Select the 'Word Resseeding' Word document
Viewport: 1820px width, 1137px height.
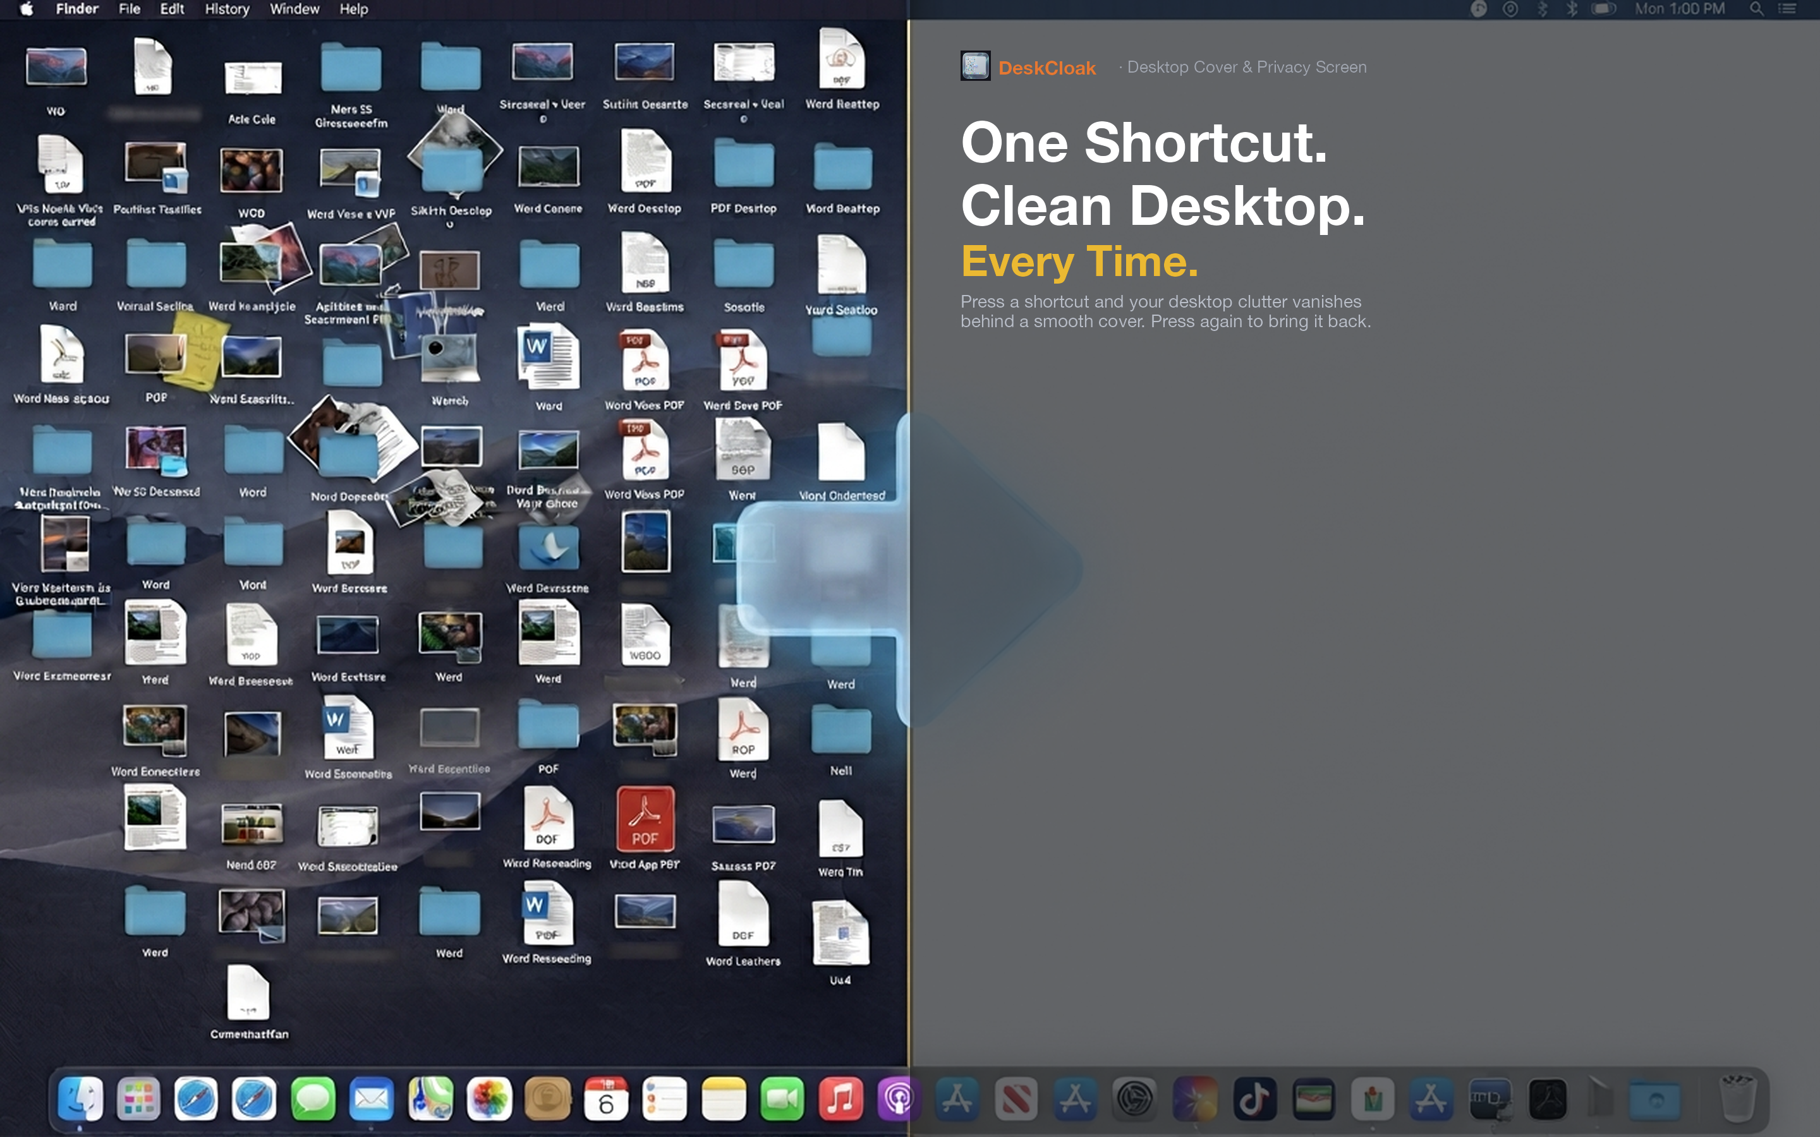coord(547,913)
